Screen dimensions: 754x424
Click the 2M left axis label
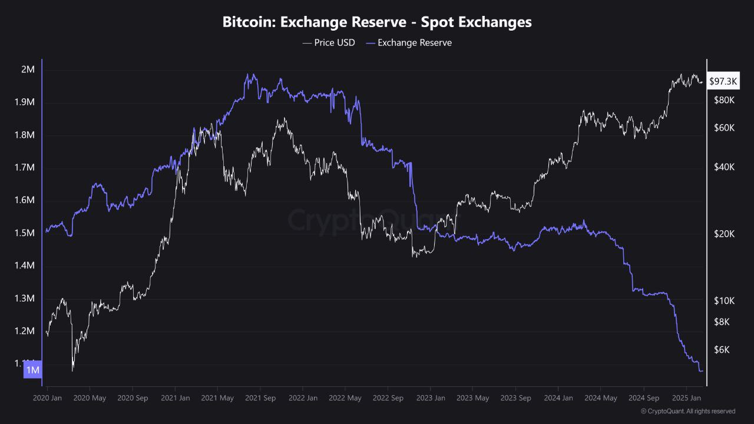point(28,69)
